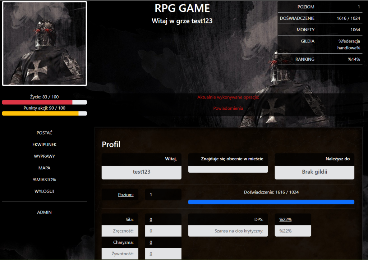Click the Zręczność value link
Screen dimensions: 368x260
(151, 231)
